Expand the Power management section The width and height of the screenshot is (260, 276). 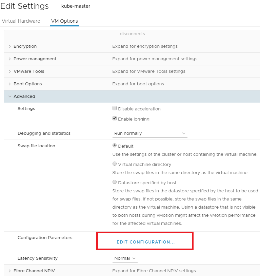coord(10,59)
